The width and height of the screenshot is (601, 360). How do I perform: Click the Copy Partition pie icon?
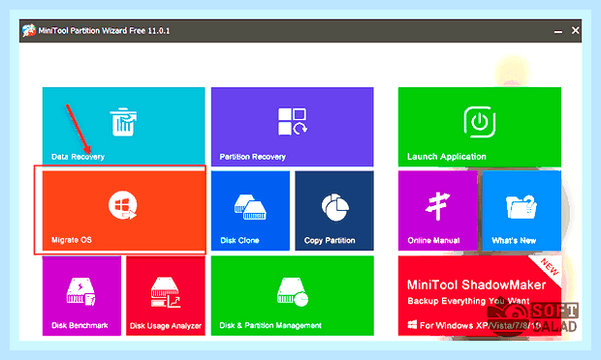[335, 207]
